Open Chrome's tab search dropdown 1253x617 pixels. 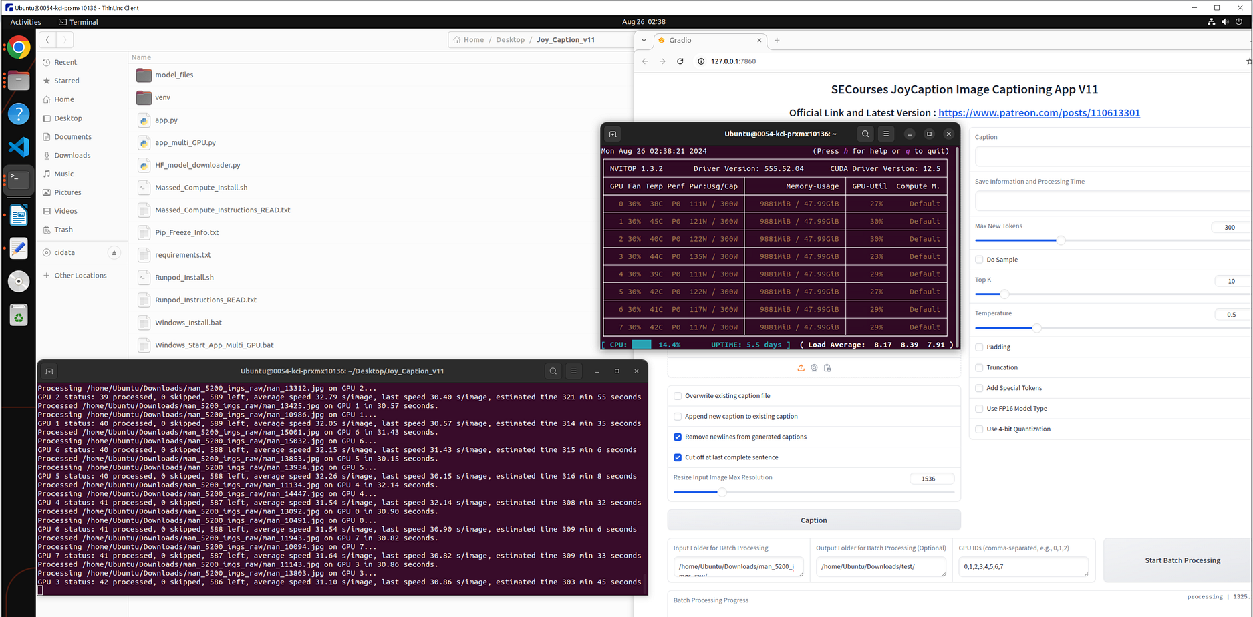coord(644,40)
